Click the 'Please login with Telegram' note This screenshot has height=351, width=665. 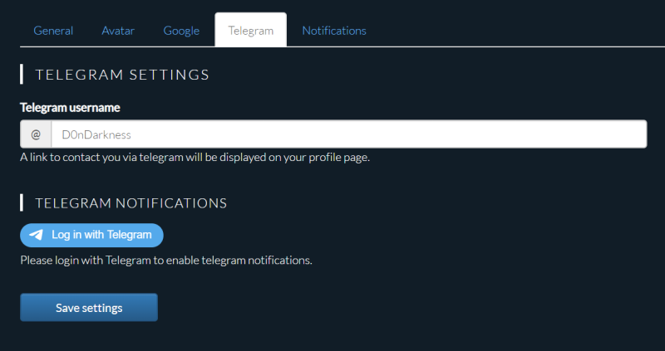coord(166,260)
